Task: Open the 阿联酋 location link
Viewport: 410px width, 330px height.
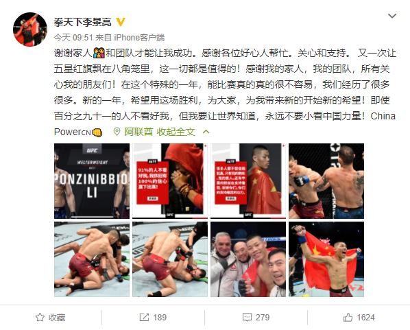Action: tap(138, 132)
